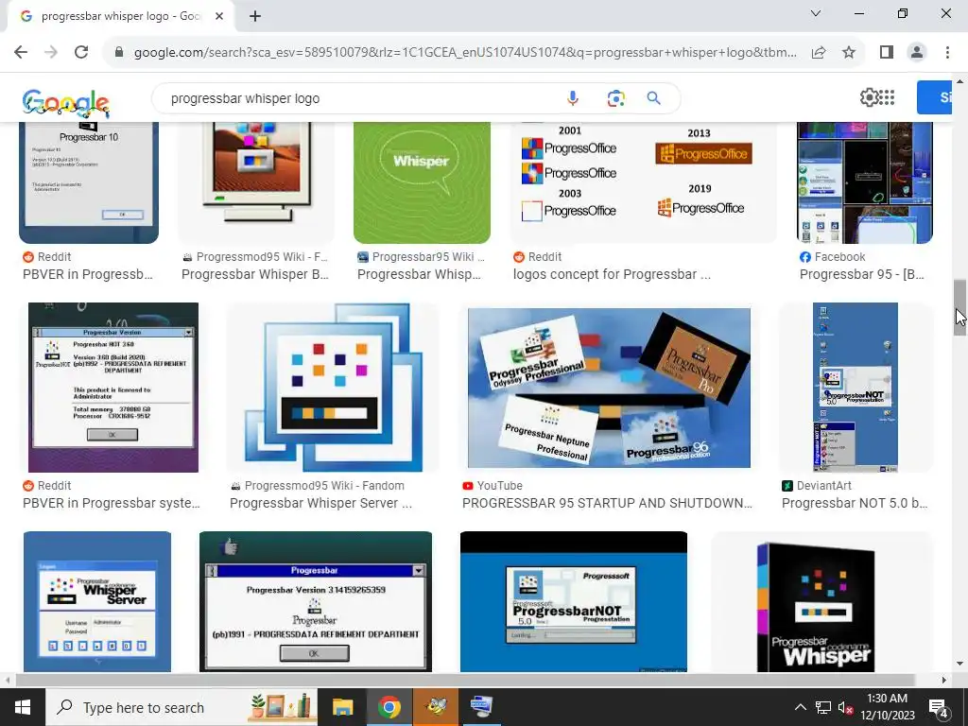Open the Whisper Server login screen image

[x=97, y=601]
